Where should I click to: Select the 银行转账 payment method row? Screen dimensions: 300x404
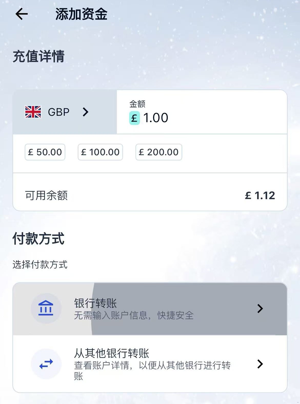pyautogui.click(x=150, y=309)
